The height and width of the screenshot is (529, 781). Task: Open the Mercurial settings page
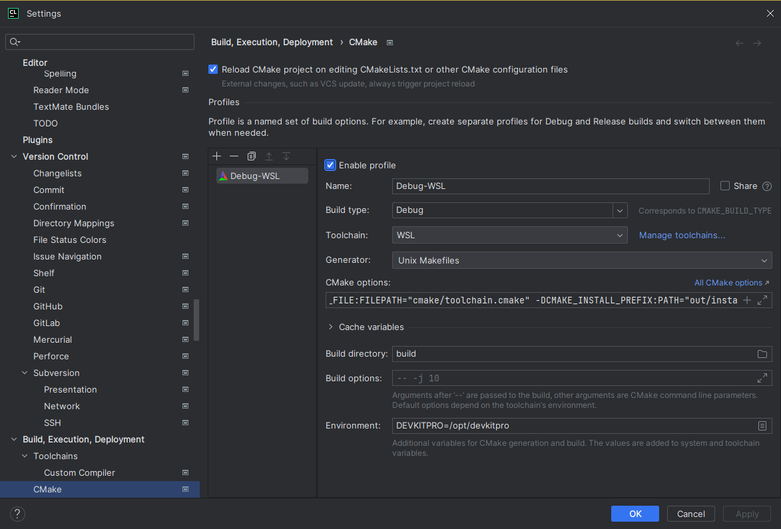(x=53, y=340)
